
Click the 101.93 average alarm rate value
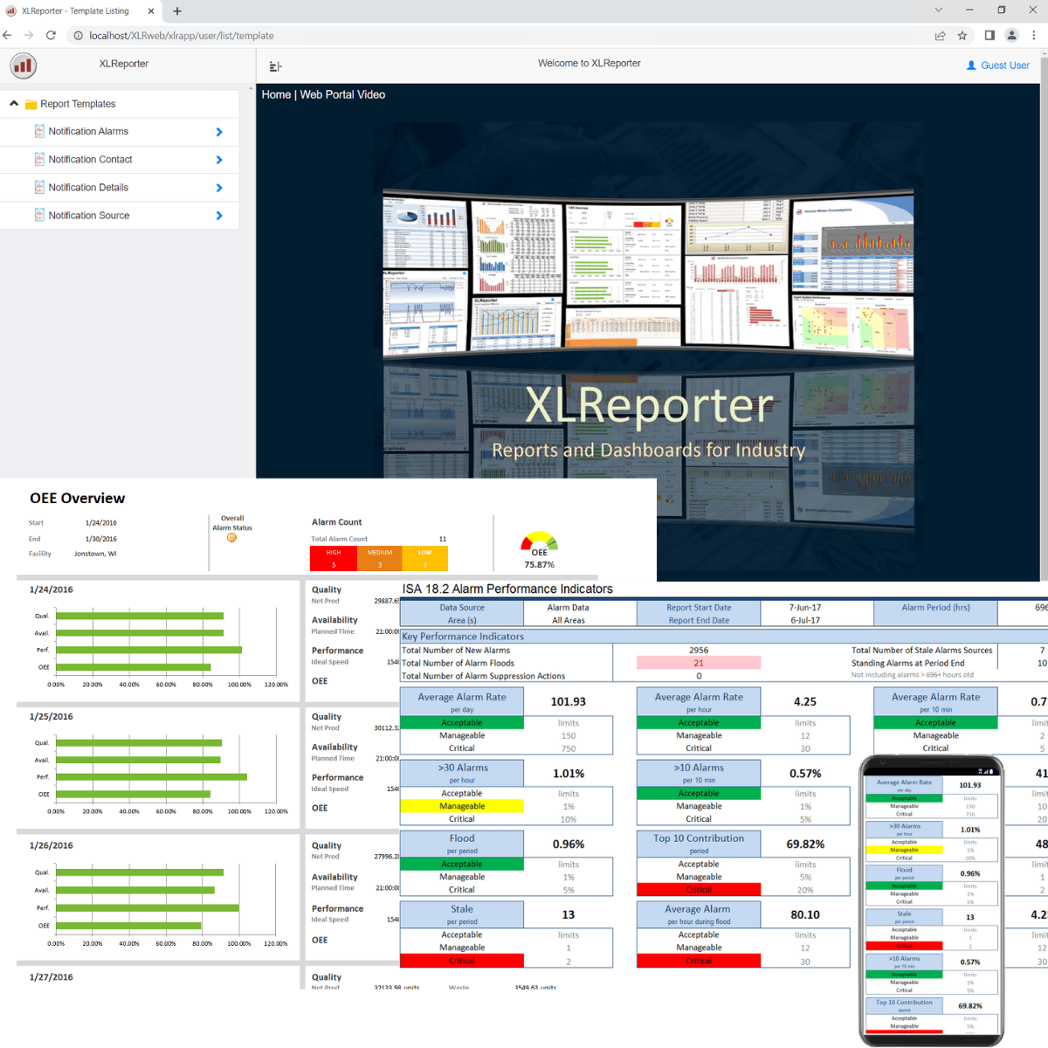coord(569,701)
